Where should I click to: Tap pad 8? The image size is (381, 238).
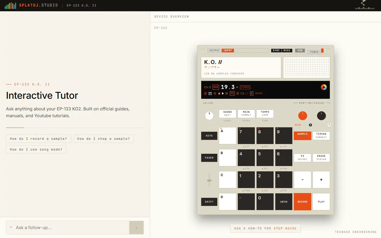[x=265, y=136]
